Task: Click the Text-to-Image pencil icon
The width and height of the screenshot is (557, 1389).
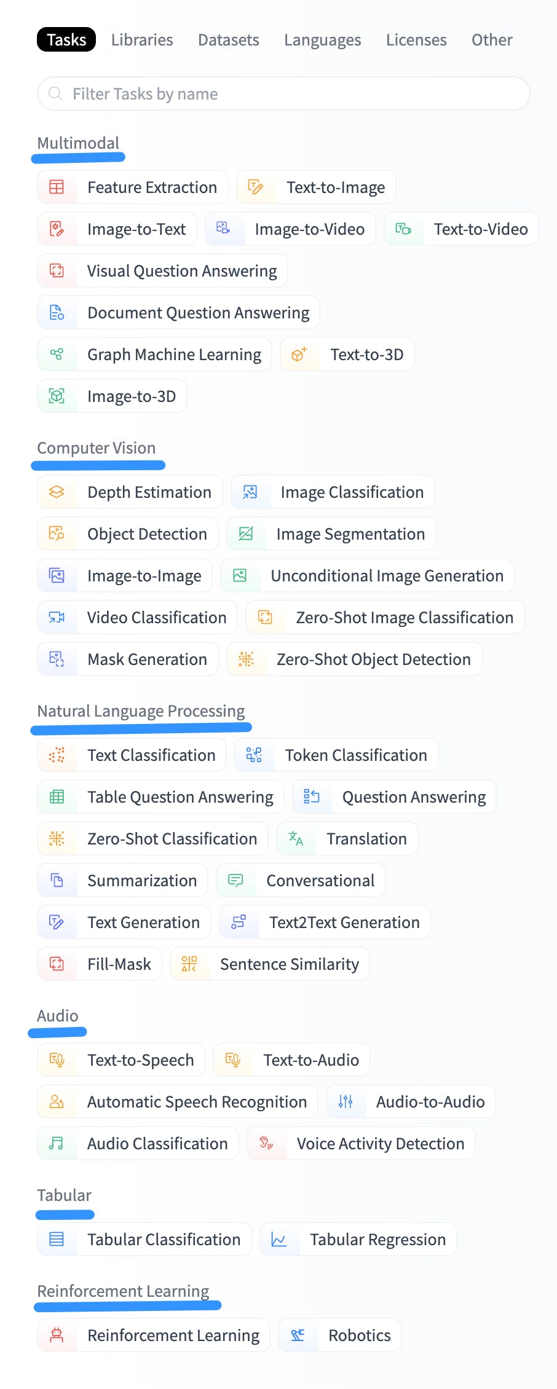Action: click(x=256, y=187)
